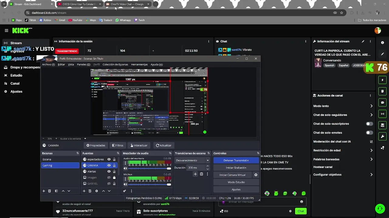
Task: Stop streaming with Detener Transmisión
Action: coord(236,160)
